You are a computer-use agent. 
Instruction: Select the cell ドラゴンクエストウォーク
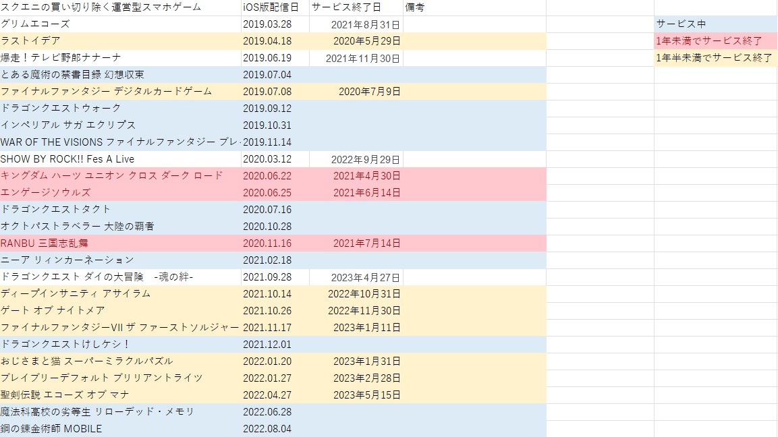coord(121,109)
